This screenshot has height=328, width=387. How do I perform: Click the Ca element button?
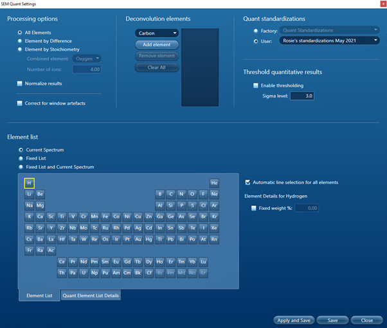tap(40, 216)
